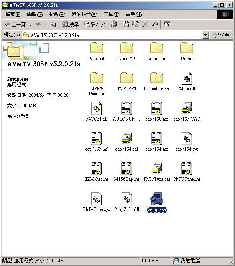
Task: Open the Help (說明) menu
Action: click(x=134, y=14)
